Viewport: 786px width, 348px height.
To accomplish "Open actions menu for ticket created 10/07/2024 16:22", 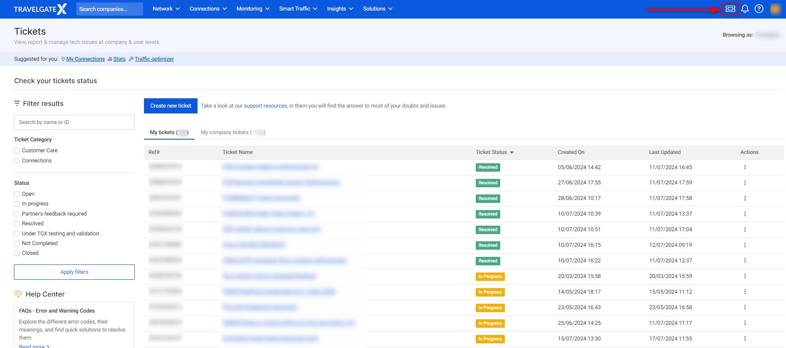I will (745, 261).
